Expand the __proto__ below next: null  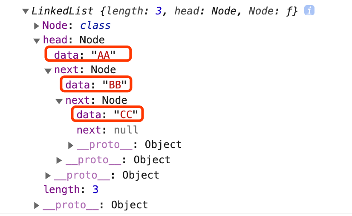pyautogui.click(x=71, y=145)
